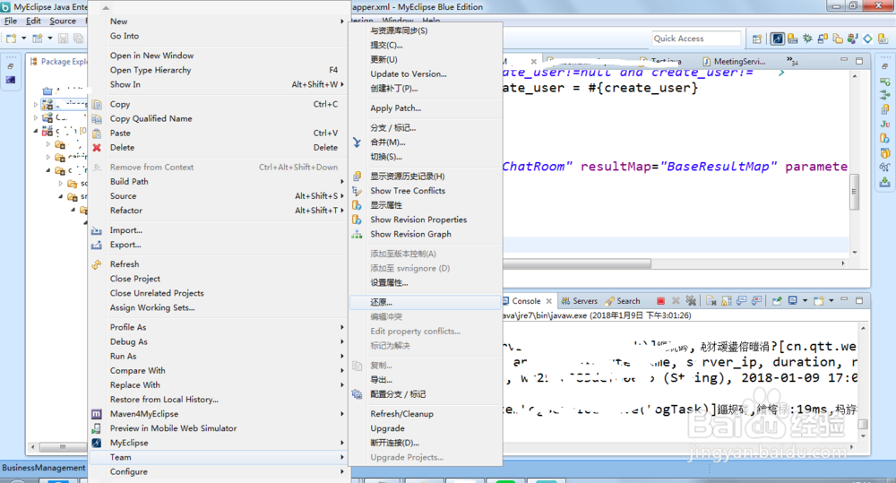This screenshot has width=896, height=483.
Task: Click the MyEclipse Java Enterprise perspective icon
Action: pyautogui.click(x=777, y=39)
